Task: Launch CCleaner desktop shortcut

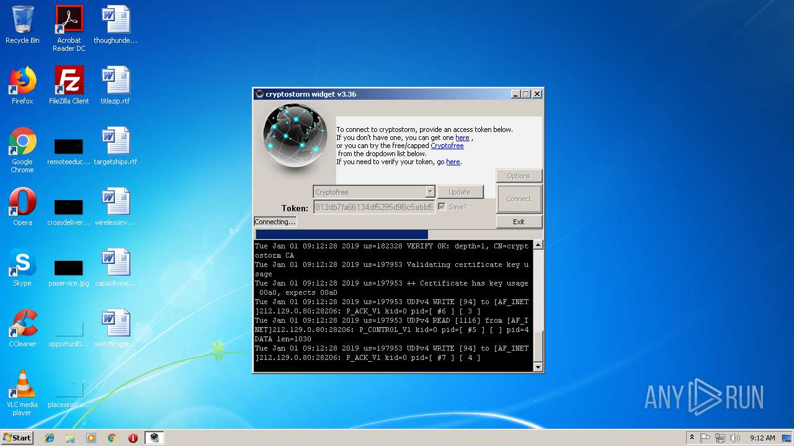Action: (22, 328)
